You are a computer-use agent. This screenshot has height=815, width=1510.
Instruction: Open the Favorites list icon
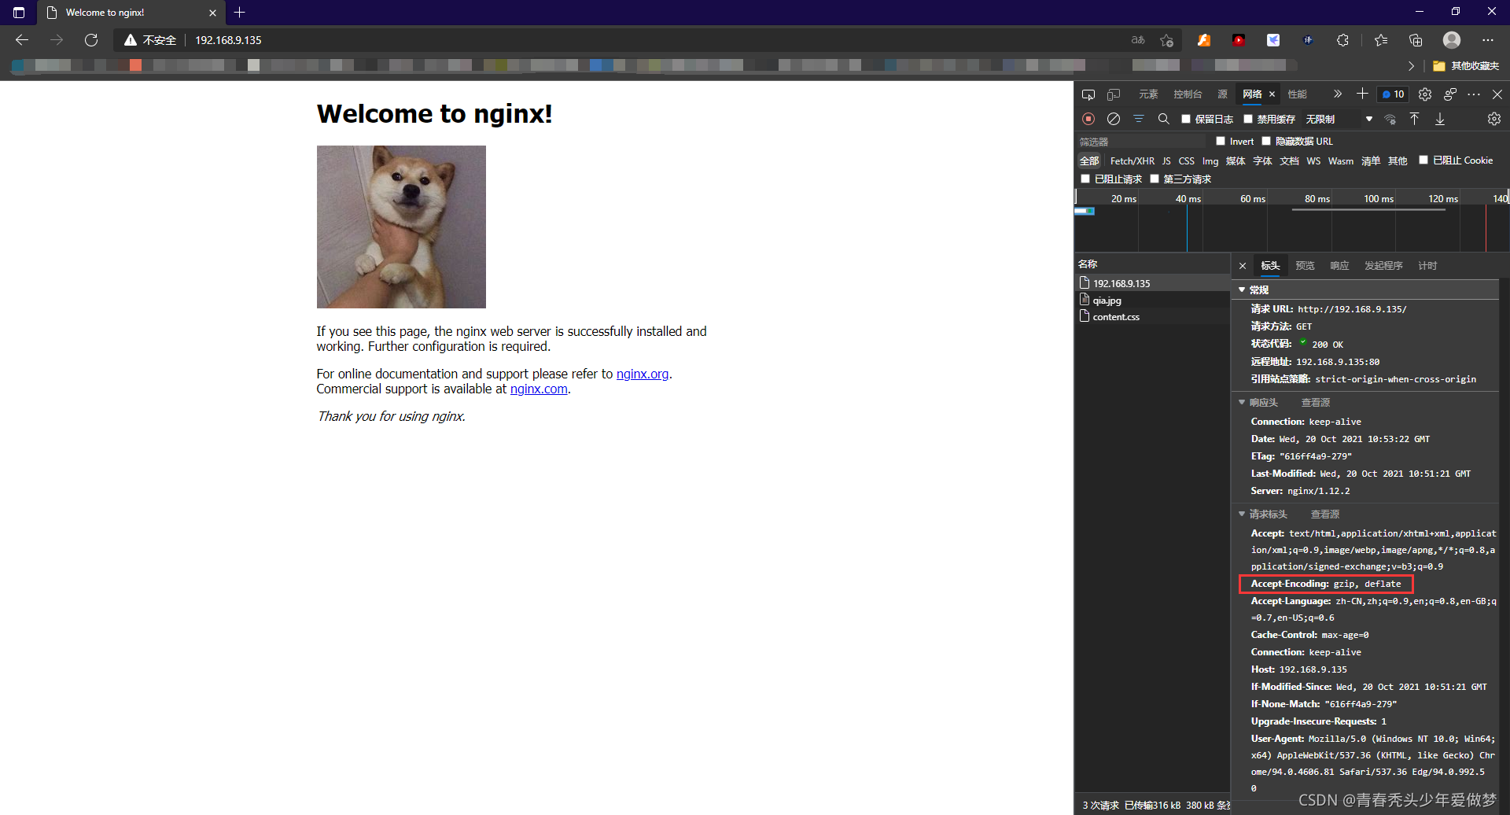tap(1381, 40)
